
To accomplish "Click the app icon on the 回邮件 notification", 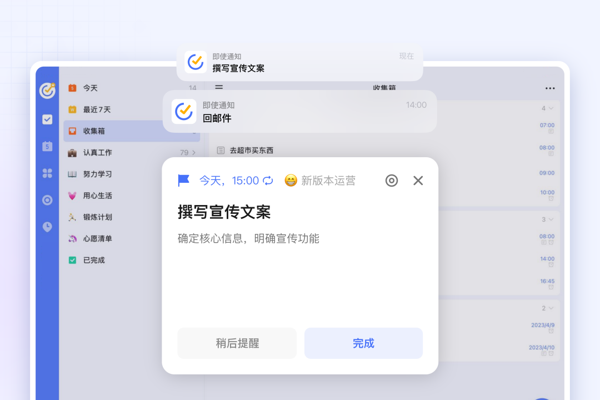I will click(184, 111).
